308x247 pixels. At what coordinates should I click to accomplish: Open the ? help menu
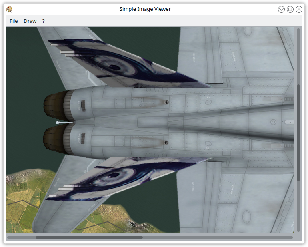[44, 21]
